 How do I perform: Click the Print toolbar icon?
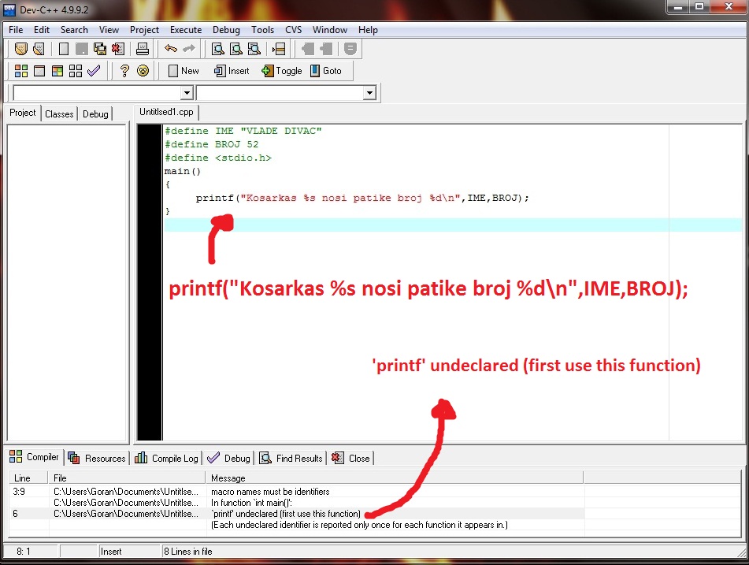(143, 49)
